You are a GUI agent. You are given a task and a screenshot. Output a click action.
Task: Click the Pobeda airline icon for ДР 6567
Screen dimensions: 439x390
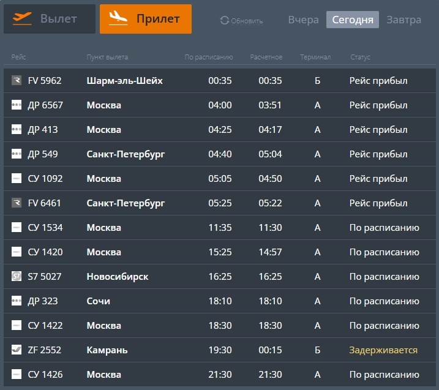17,105
